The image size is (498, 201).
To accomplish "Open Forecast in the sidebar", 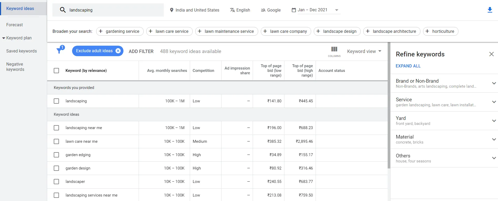I will 15,25.
